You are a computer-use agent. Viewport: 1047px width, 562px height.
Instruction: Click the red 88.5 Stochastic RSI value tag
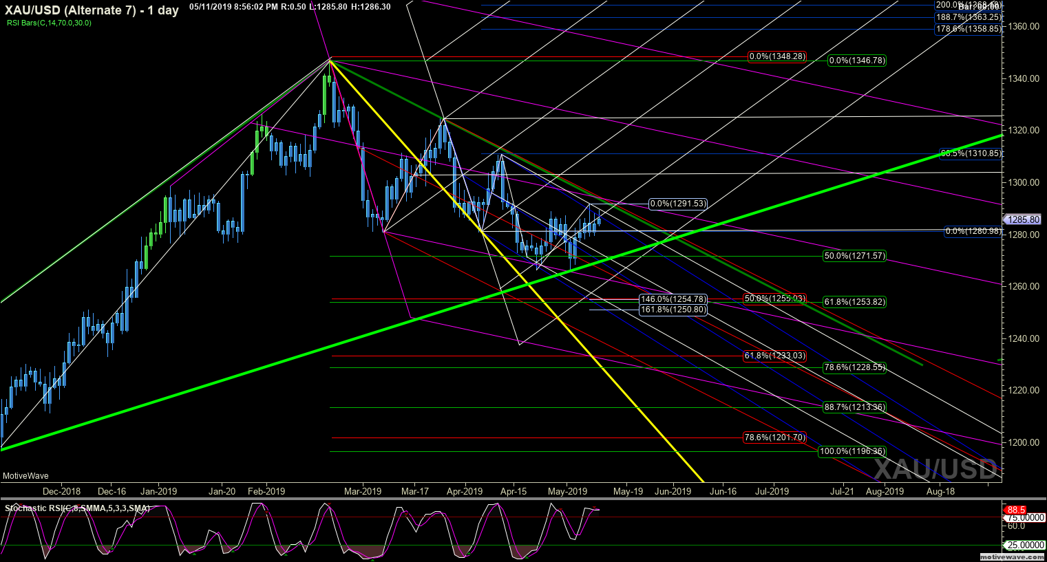click(x=1016, y=510)
